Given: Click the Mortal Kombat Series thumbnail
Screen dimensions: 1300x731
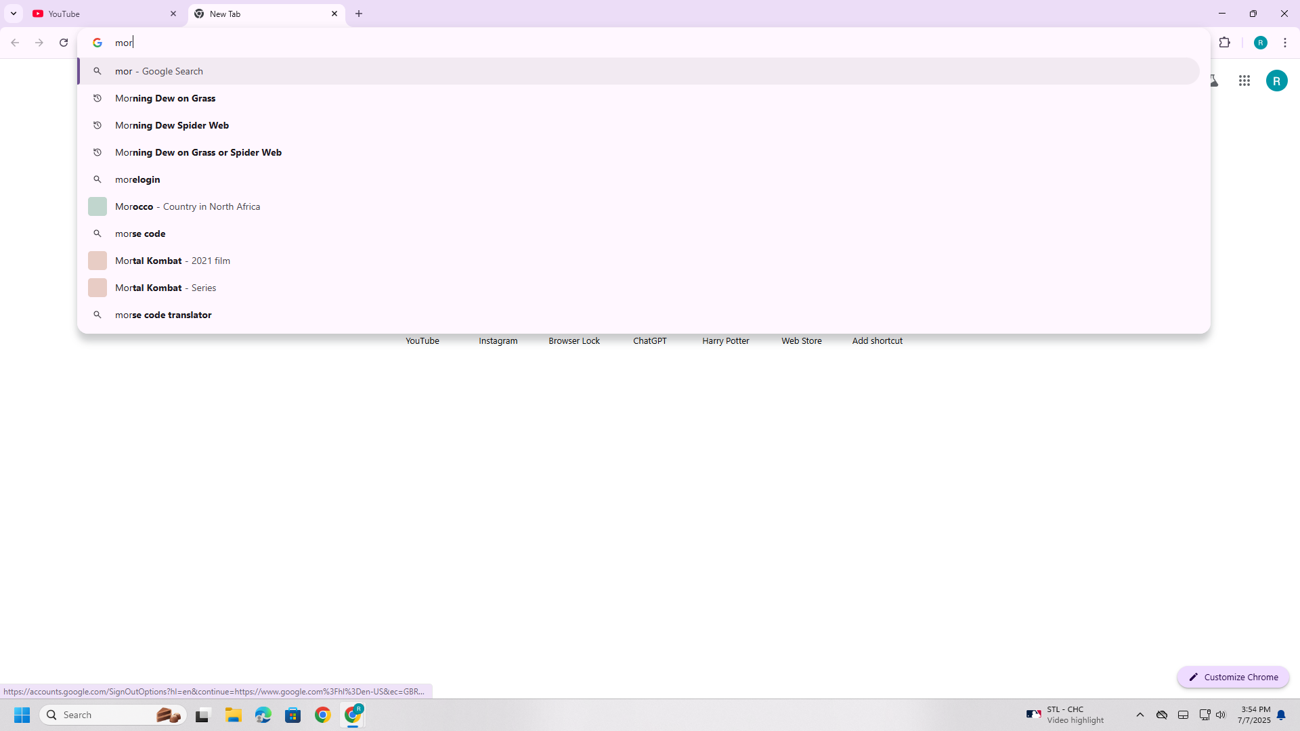Looking at the screenshot, I should pos(97,288).
